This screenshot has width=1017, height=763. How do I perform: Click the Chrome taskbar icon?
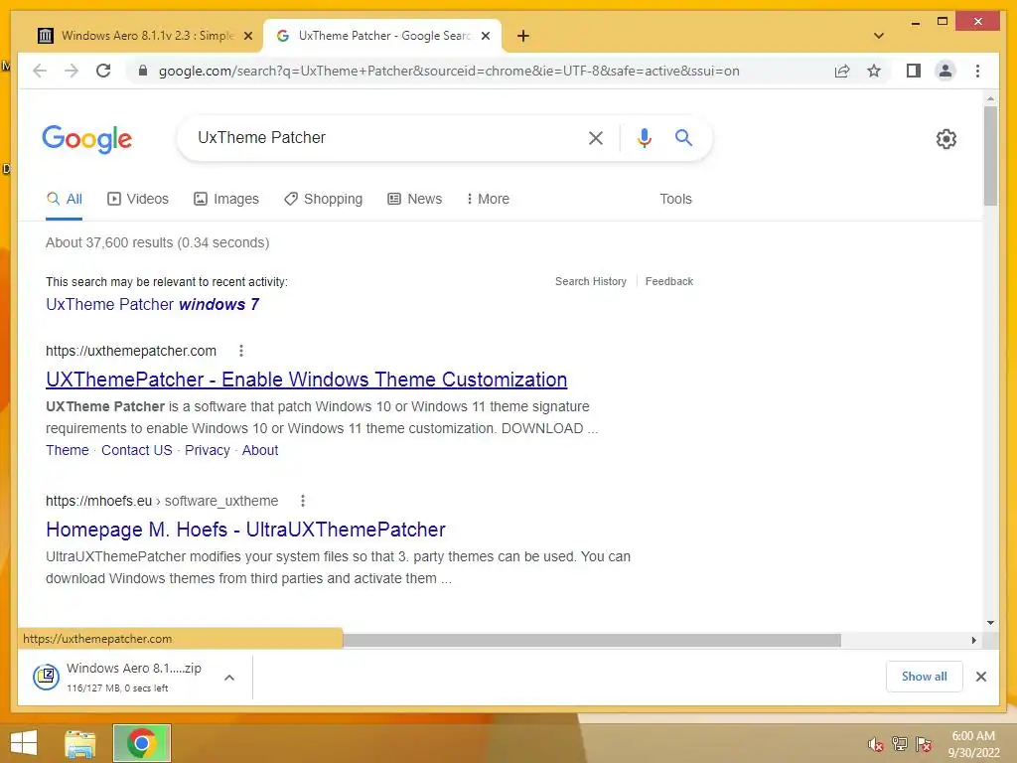141,743
